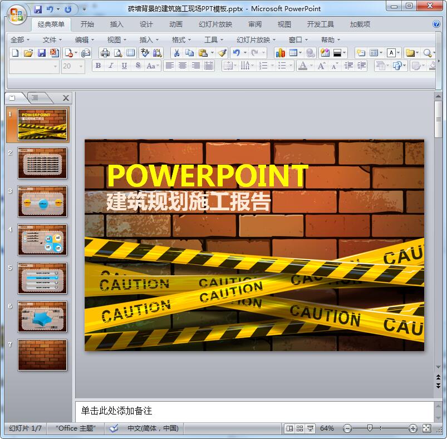Toggle justify text alignment

(x=209, y=66)
